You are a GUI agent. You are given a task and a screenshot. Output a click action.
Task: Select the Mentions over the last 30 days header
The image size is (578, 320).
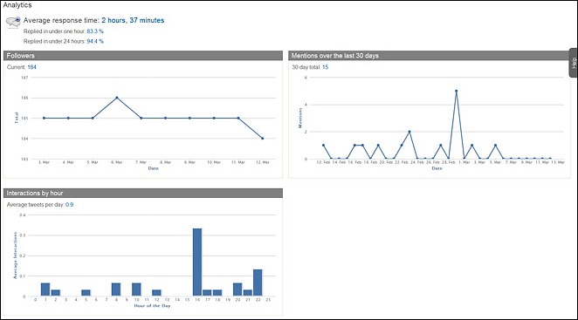(429, 56)
